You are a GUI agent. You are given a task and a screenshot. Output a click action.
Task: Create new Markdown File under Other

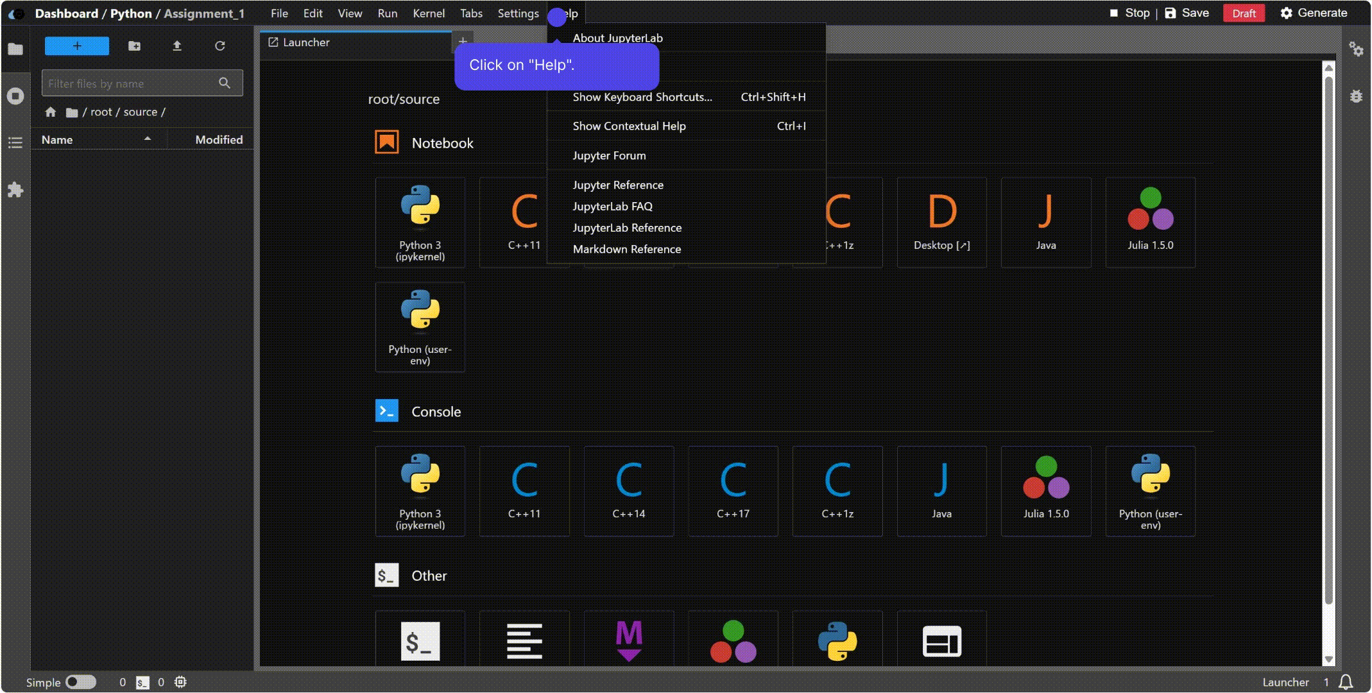pyautogui.click(x=629, y=639)
